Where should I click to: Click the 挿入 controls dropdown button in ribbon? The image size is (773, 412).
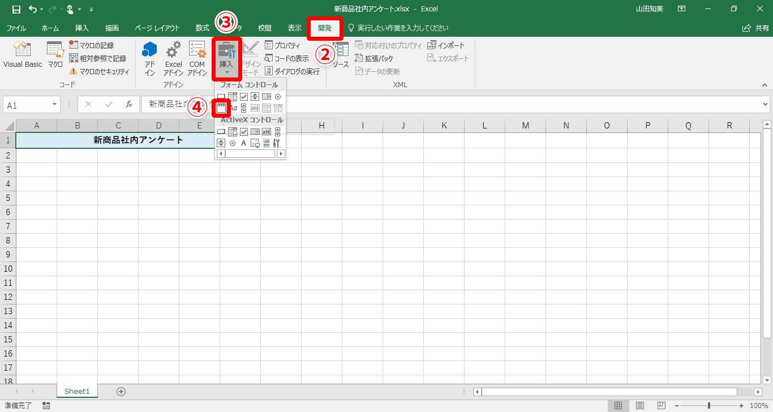(x=226, y=58)
